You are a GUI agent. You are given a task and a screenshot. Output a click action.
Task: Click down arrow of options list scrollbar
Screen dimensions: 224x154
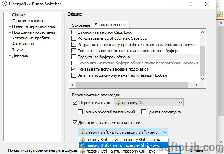pos(202,79)
